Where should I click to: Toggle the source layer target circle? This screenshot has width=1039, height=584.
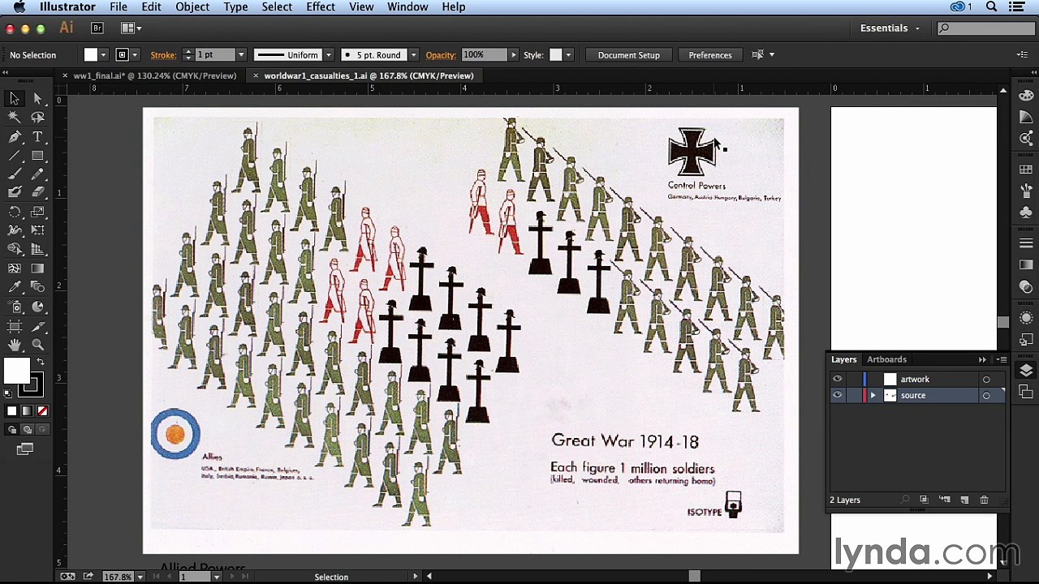coord(986,396)
